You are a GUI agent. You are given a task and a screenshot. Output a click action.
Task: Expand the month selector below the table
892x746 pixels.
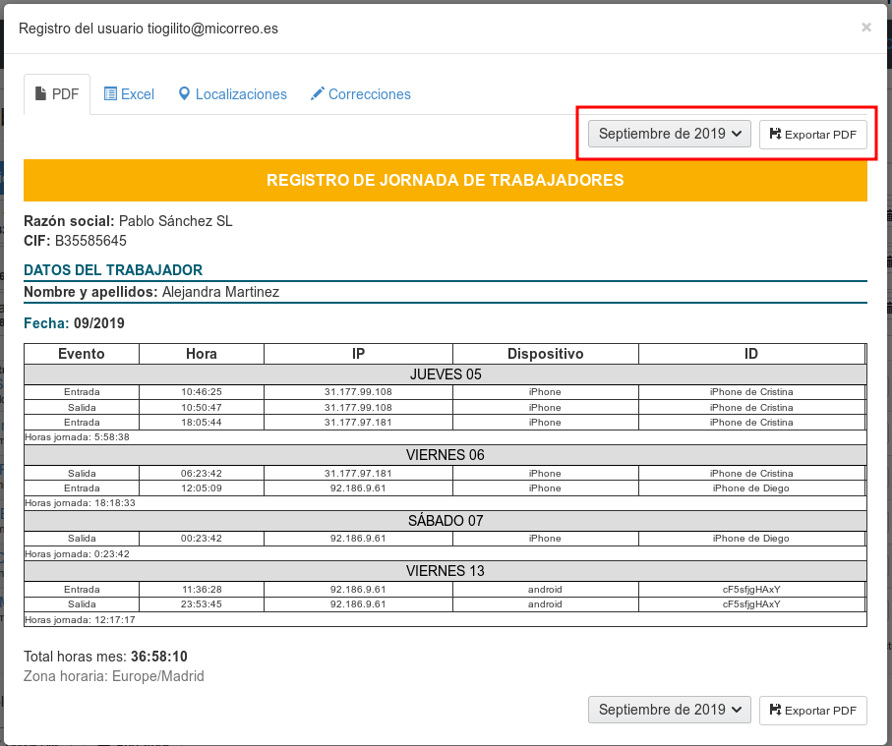point(670,710)
